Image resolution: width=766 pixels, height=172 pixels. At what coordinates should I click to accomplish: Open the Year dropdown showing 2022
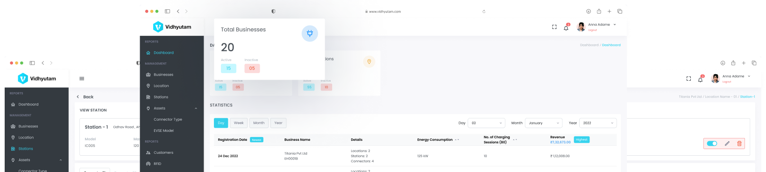pos(598,123)
